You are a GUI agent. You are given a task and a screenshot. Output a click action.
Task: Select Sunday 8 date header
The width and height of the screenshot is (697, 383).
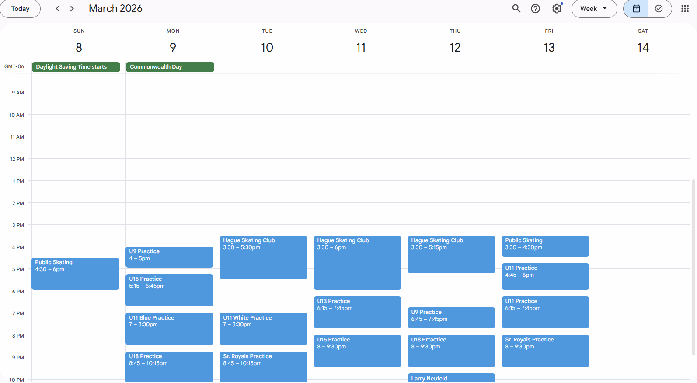point(79,47)
